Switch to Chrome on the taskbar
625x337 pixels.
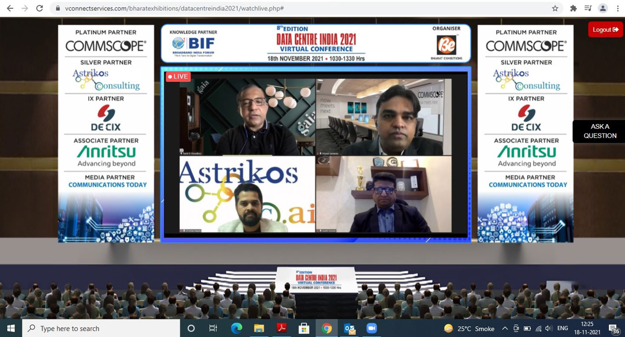click(x=326, y=328)
